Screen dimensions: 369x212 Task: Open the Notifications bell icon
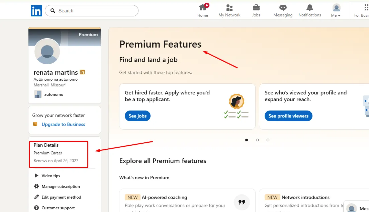click(x=310, y=8)
